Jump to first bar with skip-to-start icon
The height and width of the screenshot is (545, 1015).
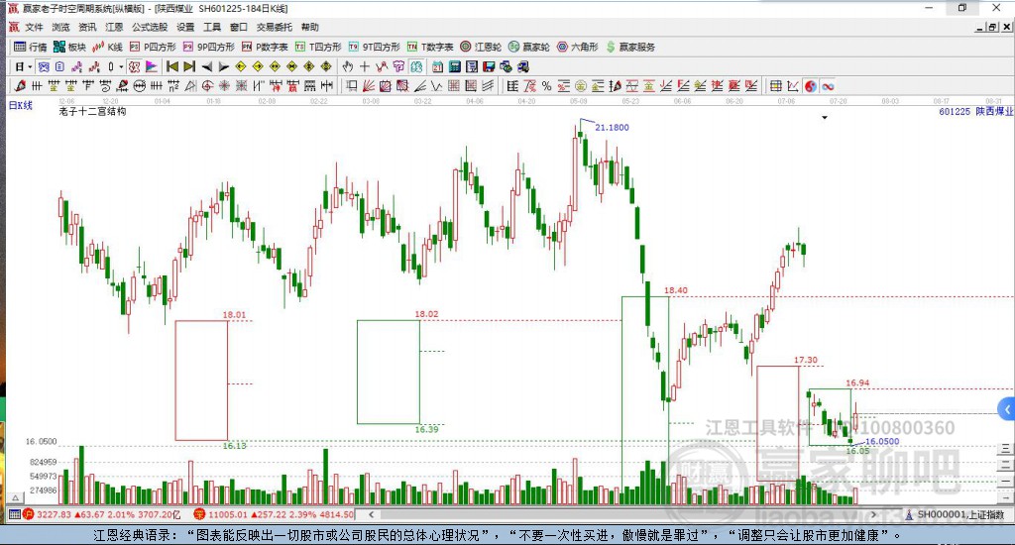[172, 66]
